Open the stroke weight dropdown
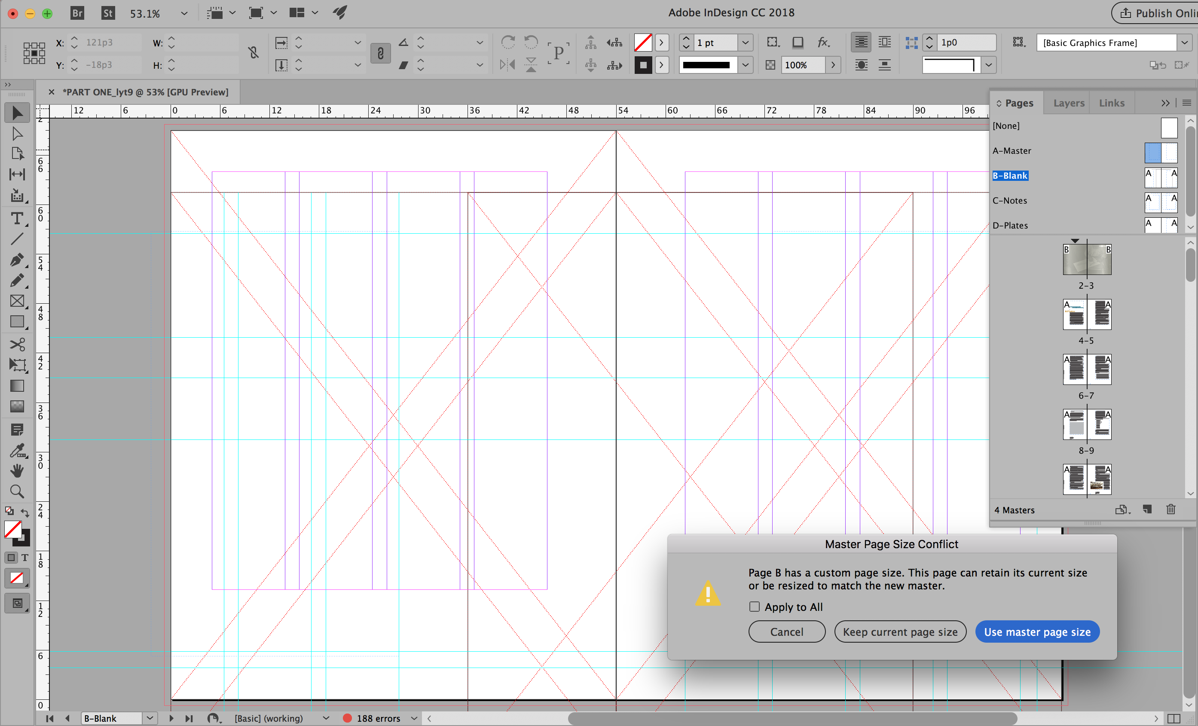The height and width of the screenshot is (726, 1198). coord(746,43)
